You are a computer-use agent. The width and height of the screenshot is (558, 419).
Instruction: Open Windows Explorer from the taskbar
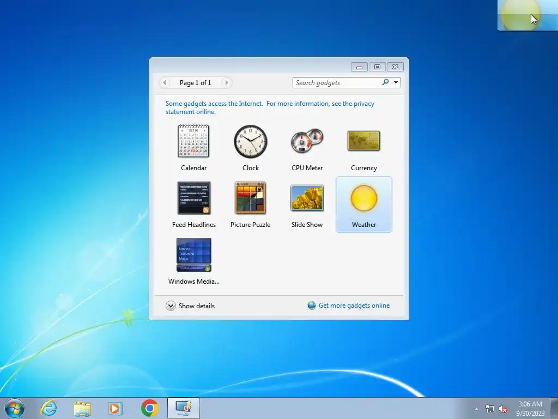[82, 408]
